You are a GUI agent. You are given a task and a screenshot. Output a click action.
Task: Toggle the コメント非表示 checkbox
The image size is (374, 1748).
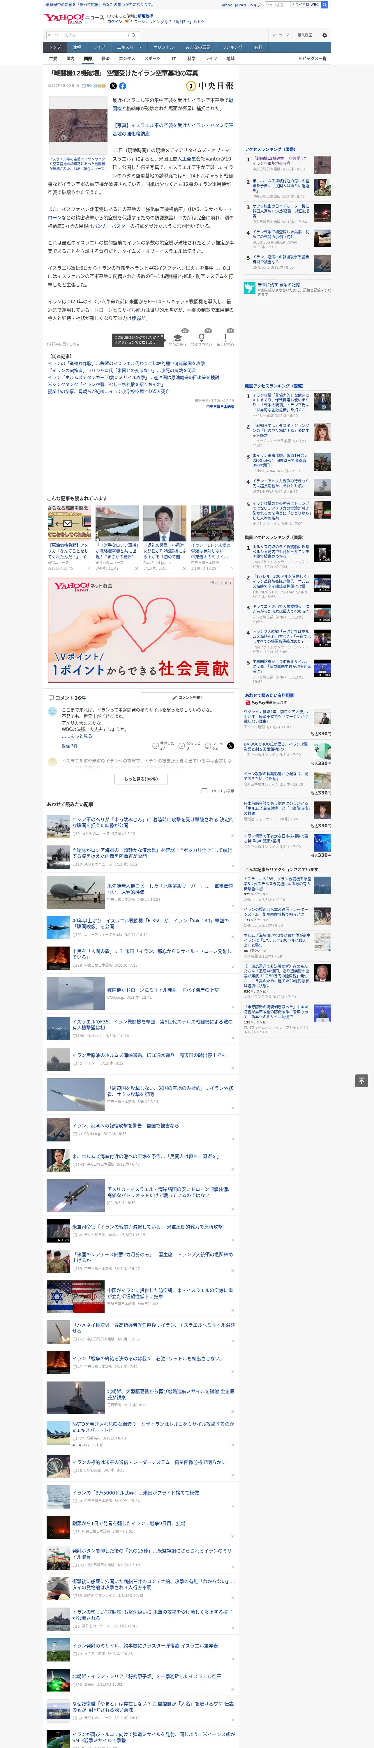(204, 791)
